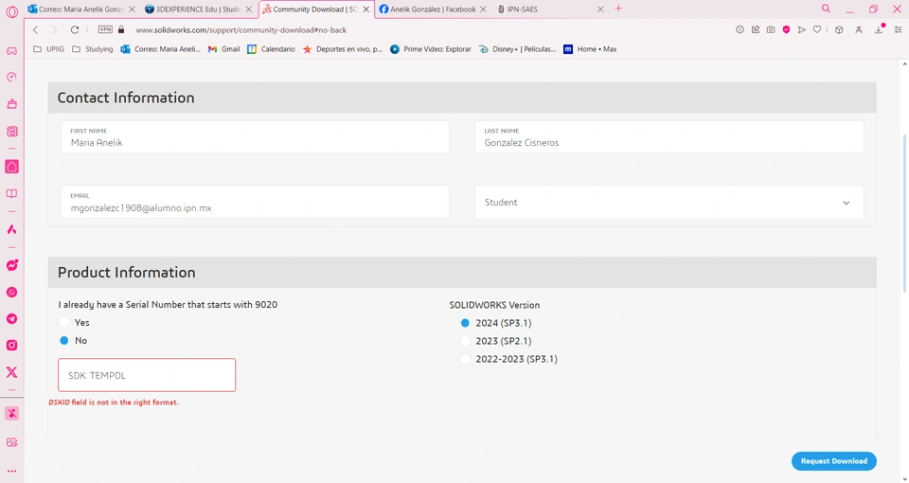
Task: Open Correo: Maria Aneli bookmark
Action: coord(161,49)
